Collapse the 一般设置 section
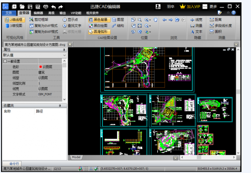This screenshot has width=251, height=173. [x=5, y=61]
